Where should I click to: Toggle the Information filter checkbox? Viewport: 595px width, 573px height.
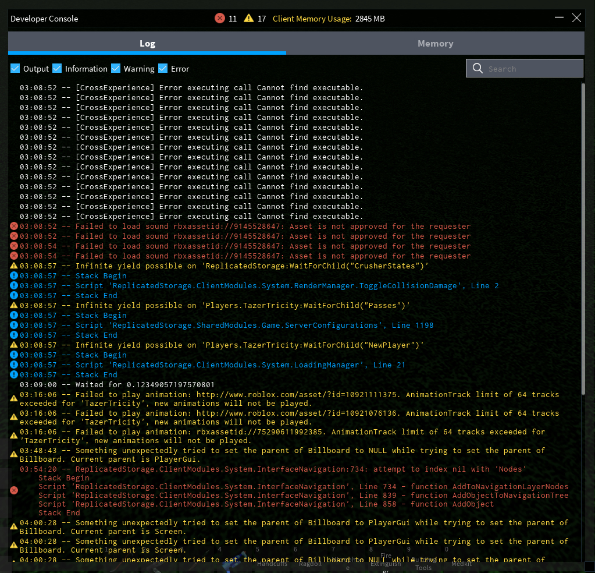(57, 68)
